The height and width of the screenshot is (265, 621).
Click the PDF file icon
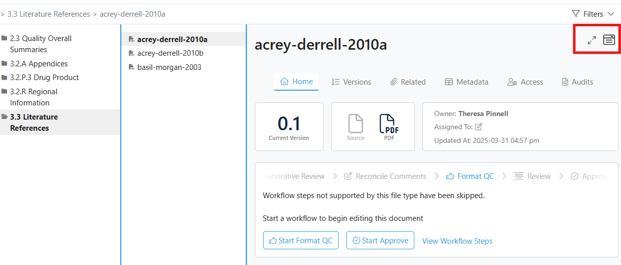coord(389,126)
